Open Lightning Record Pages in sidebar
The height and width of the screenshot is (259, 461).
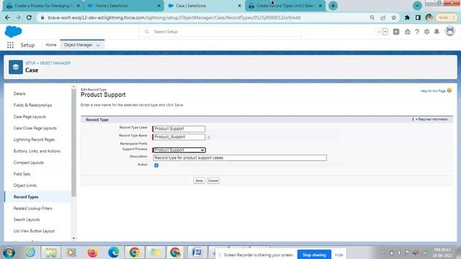pos(34,140)
